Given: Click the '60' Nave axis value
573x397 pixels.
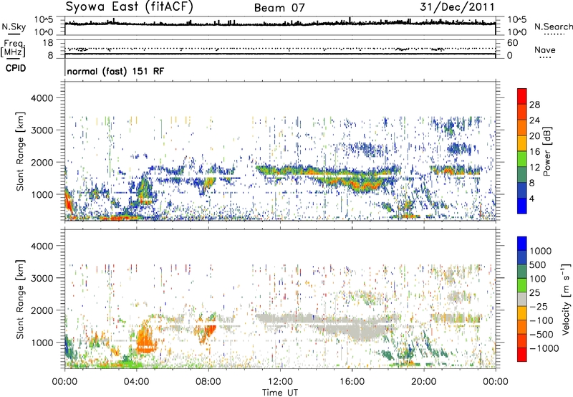Looking at the screenshot, I should 512,43.
